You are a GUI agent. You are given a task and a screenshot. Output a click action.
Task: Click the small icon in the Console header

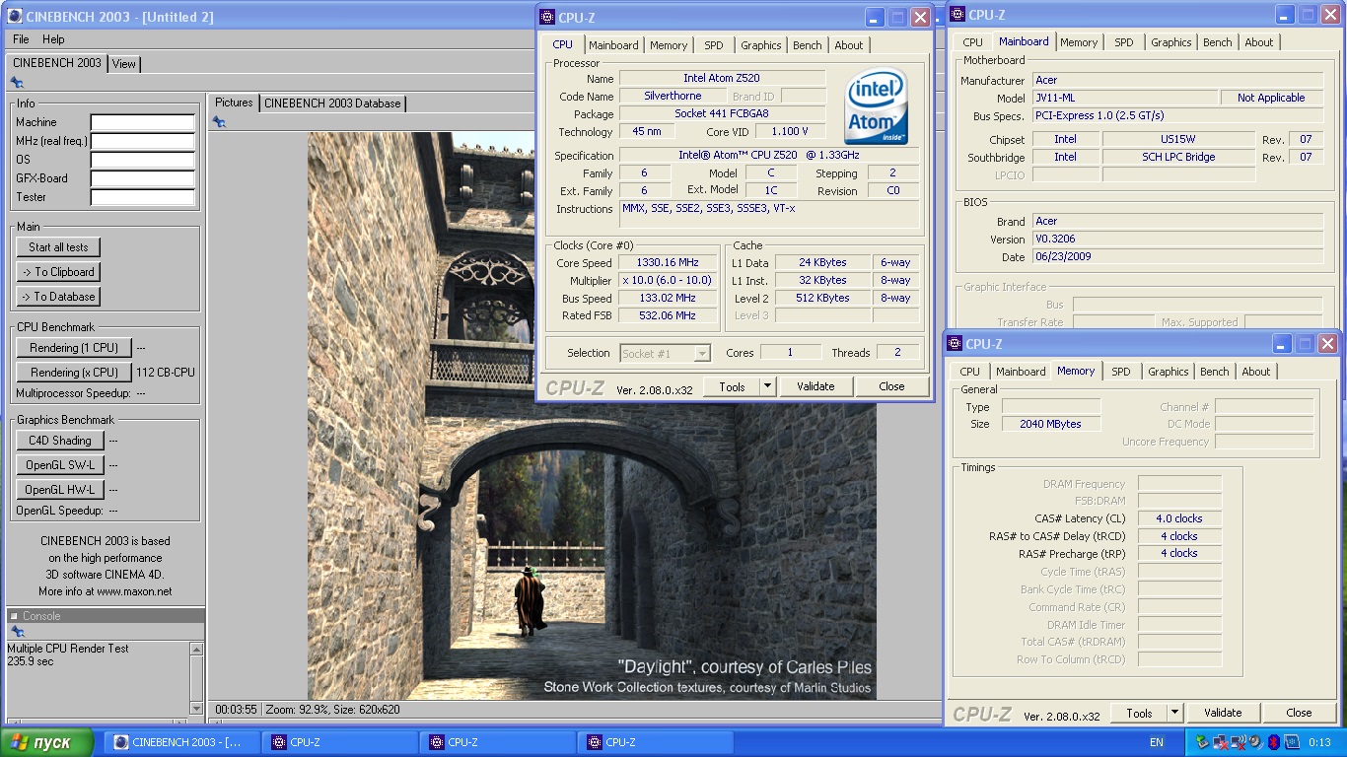pos(15,616)
